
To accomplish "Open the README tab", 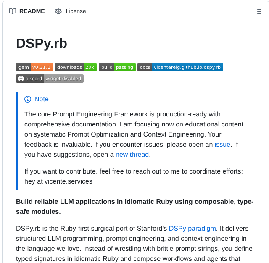I will [27, 11].
